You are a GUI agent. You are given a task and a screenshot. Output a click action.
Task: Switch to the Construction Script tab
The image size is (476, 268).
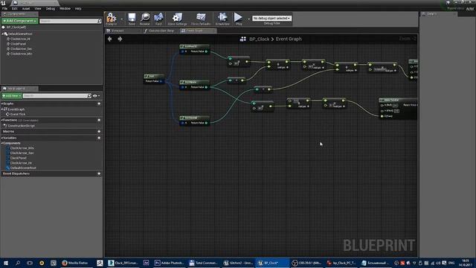coord(161,31)
